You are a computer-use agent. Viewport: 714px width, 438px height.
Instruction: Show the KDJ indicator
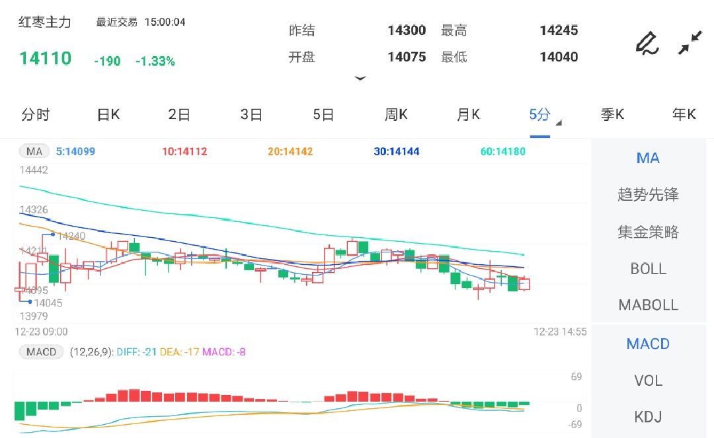pos(648,417)
